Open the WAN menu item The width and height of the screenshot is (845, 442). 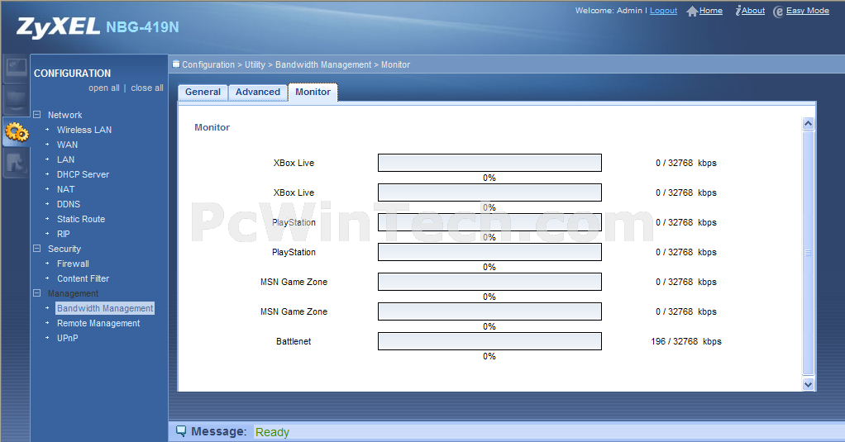click(67, 145)
